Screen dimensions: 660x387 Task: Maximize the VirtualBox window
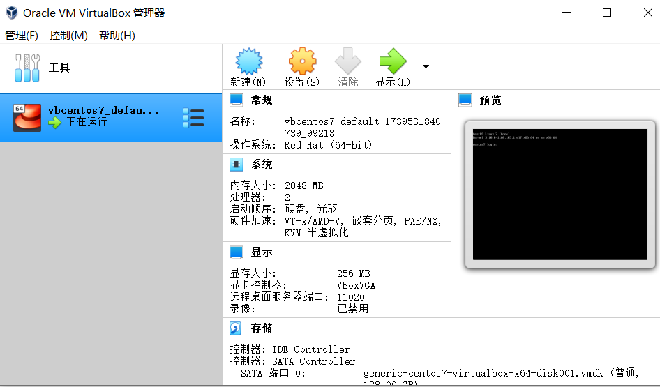tap(607, 13)
